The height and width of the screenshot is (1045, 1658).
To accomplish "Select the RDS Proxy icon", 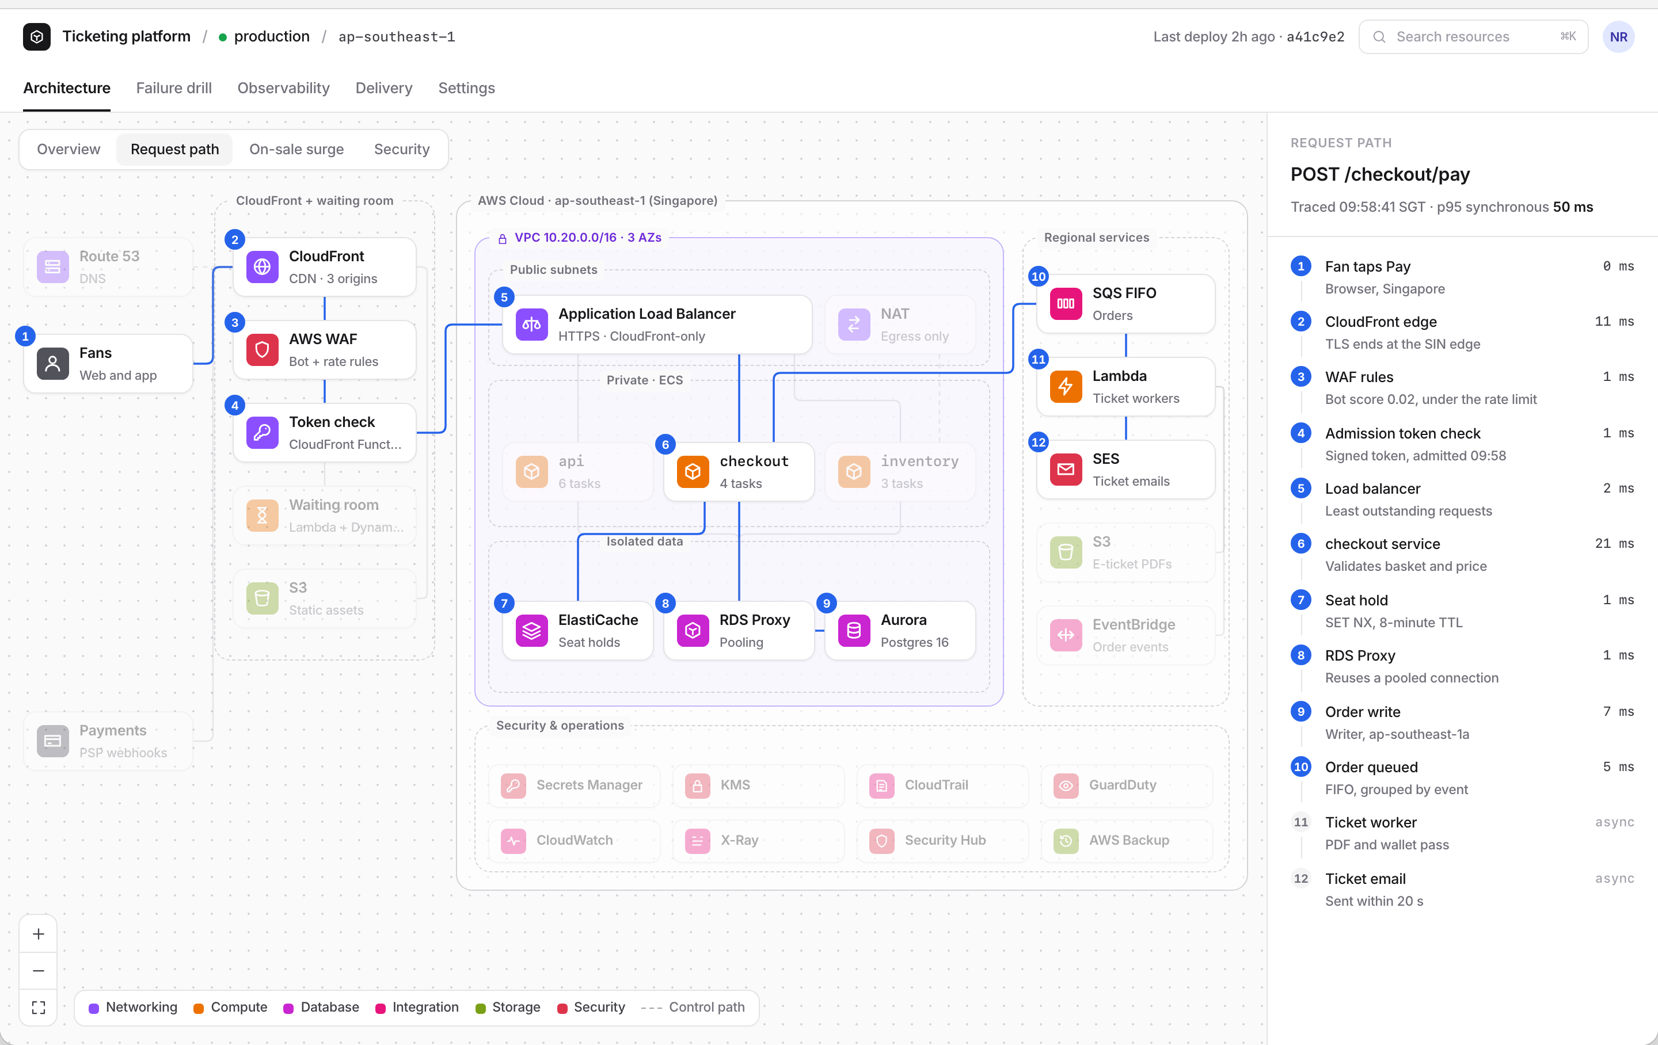I will pos(693,631).
